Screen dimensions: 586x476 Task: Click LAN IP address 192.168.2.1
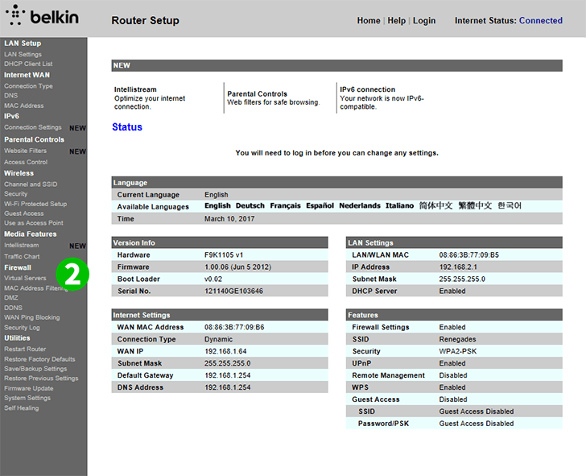(x=458, y=267)
